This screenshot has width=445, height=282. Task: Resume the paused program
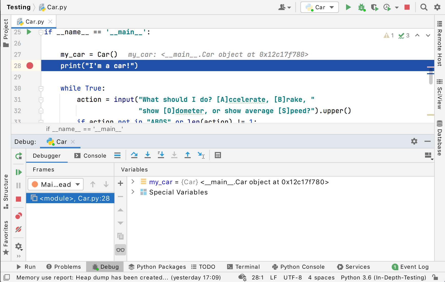[18, 172]
